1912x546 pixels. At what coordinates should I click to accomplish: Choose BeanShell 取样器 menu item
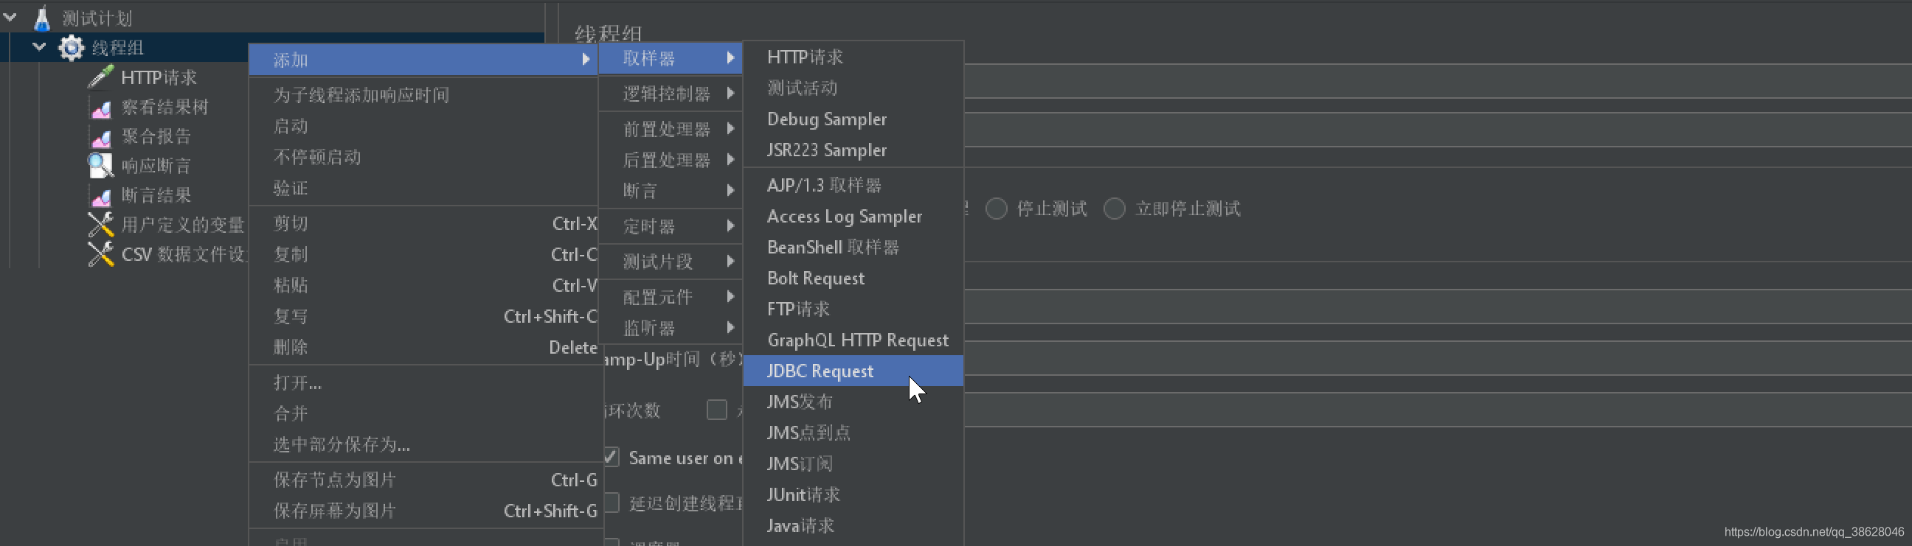click(853, 247)
